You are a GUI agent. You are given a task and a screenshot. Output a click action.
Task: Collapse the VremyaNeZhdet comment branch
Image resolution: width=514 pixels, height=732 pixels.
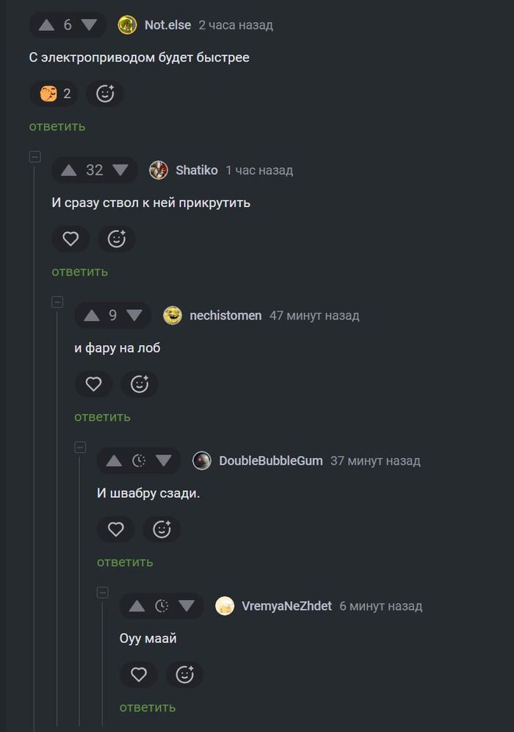103,593
